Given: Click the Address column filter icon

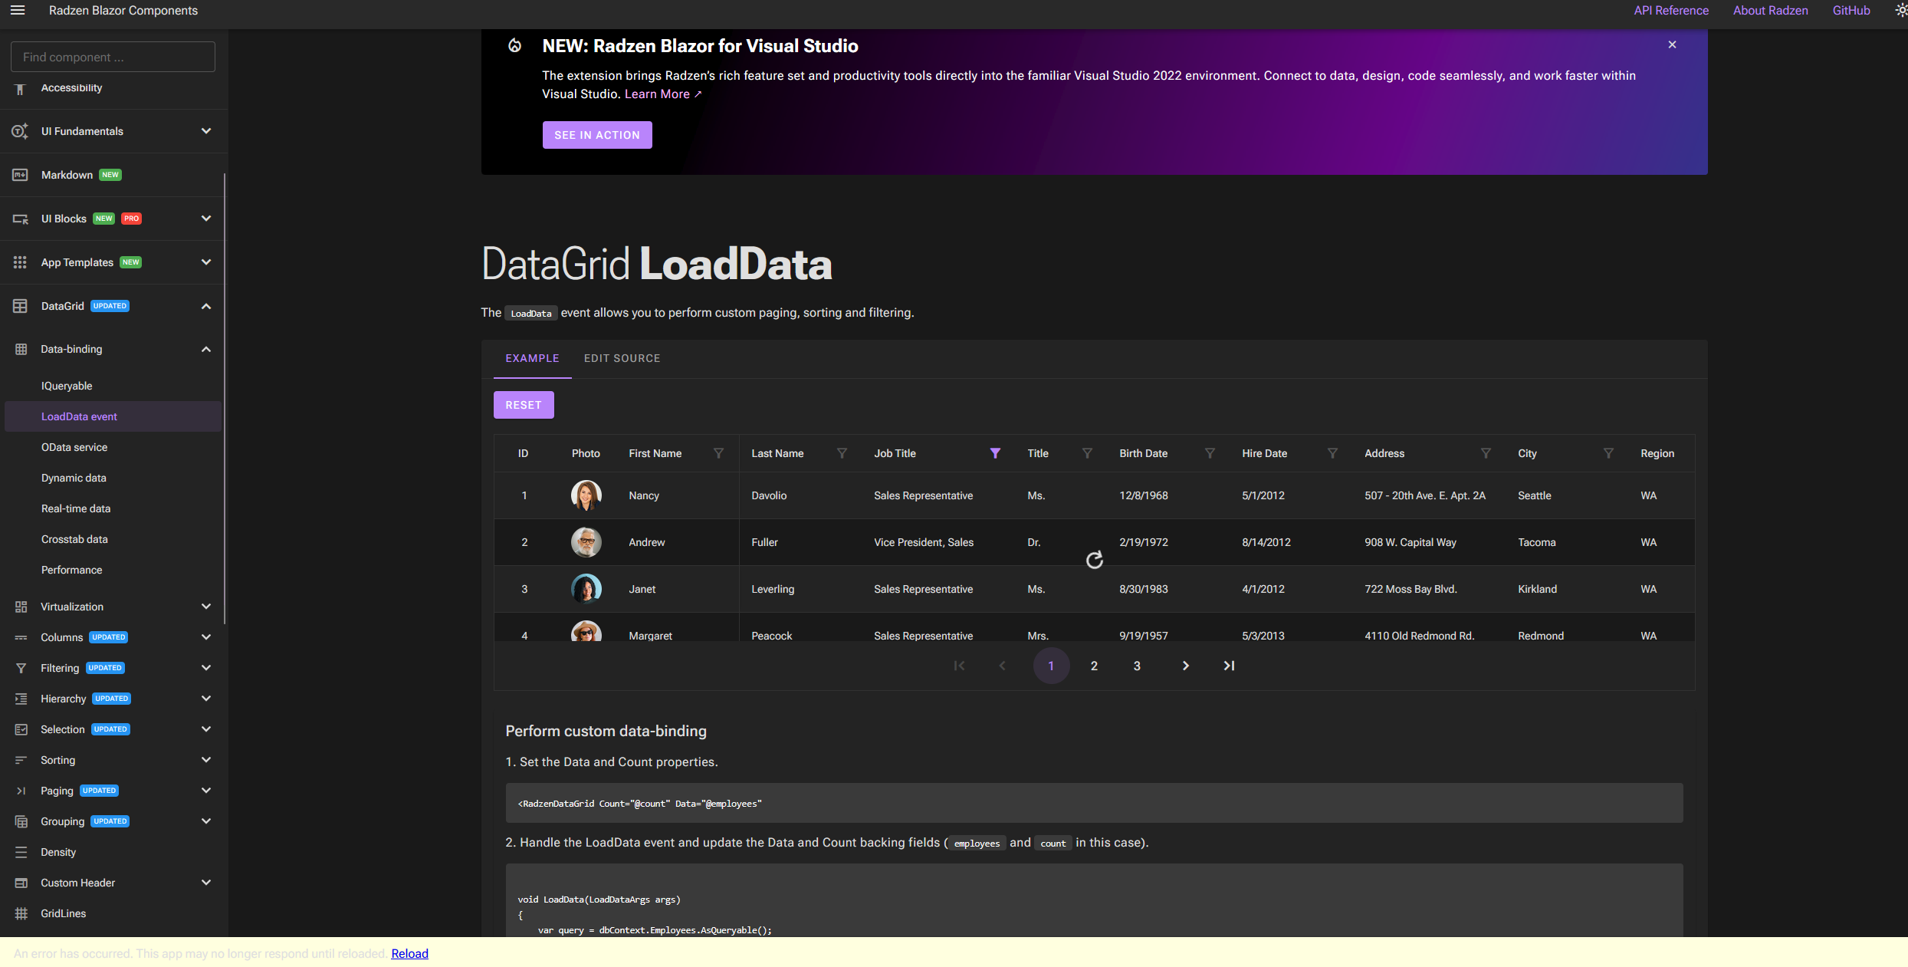Looking at the screenshot, I should tap(1486, 453).
